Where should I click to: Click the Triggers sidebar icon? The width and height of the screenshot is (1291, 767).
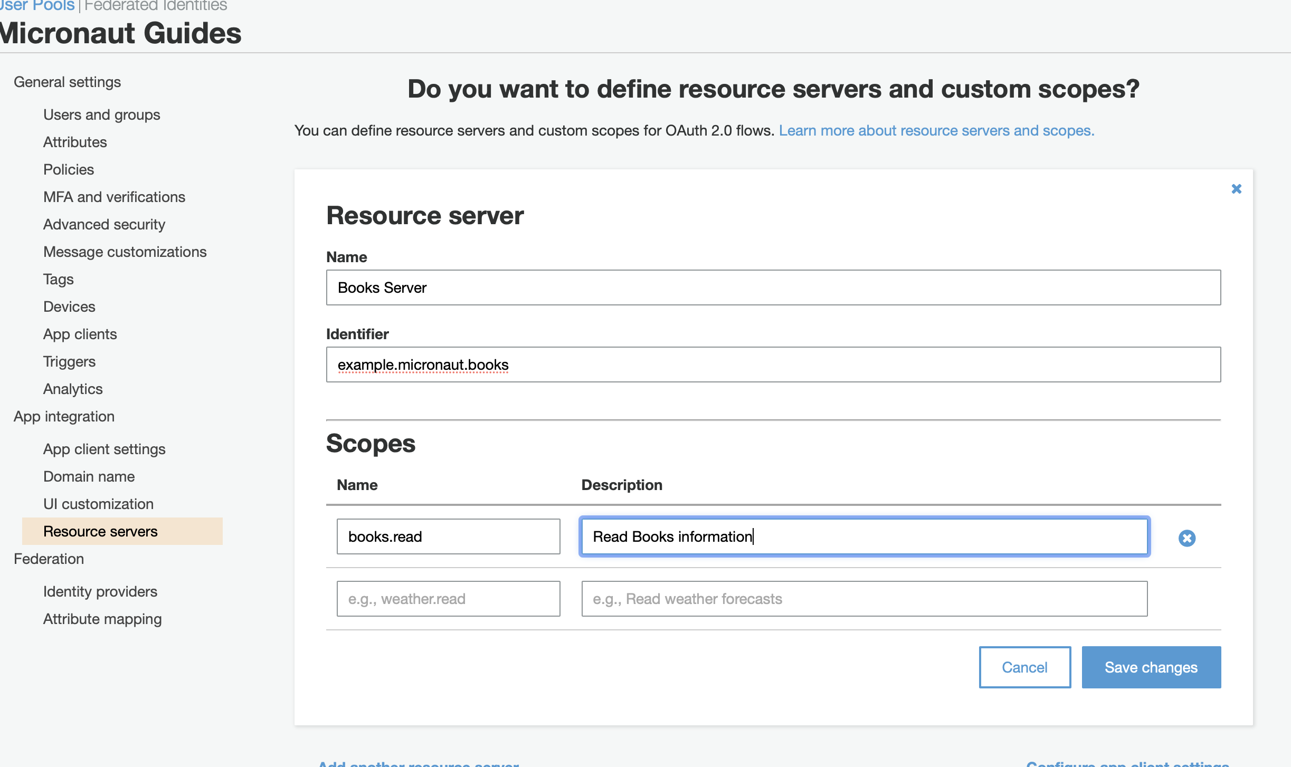(x=70, y=361)
